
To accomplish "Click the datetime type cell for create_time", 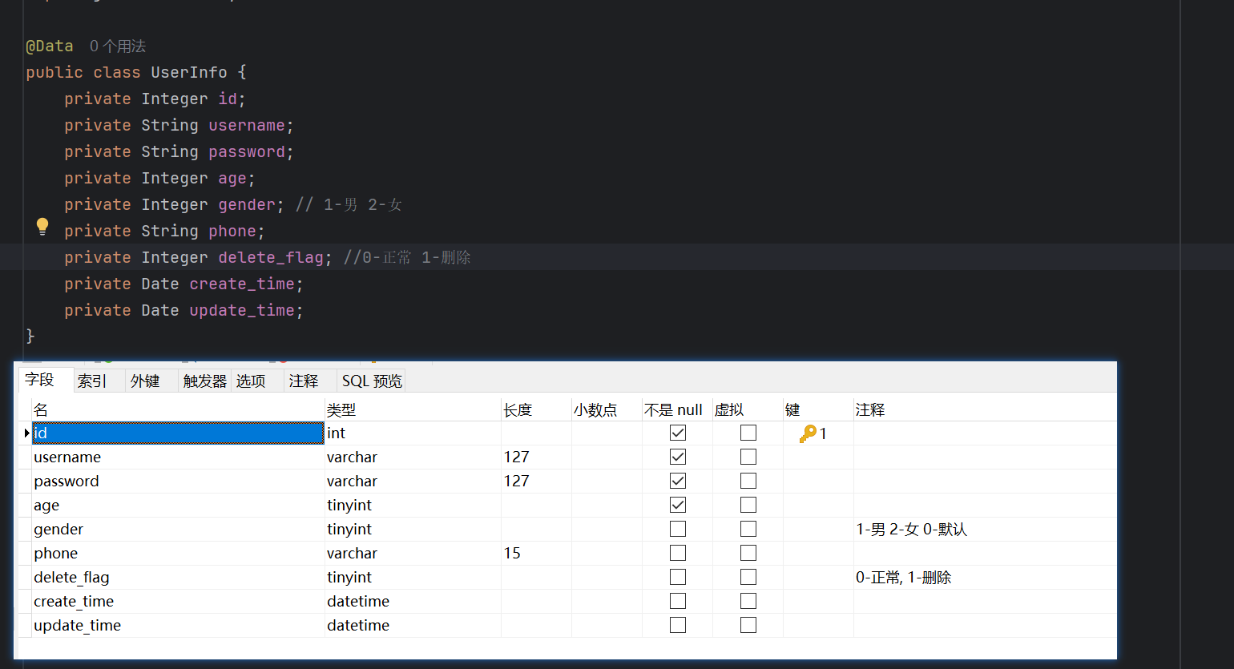I will 413,602.
